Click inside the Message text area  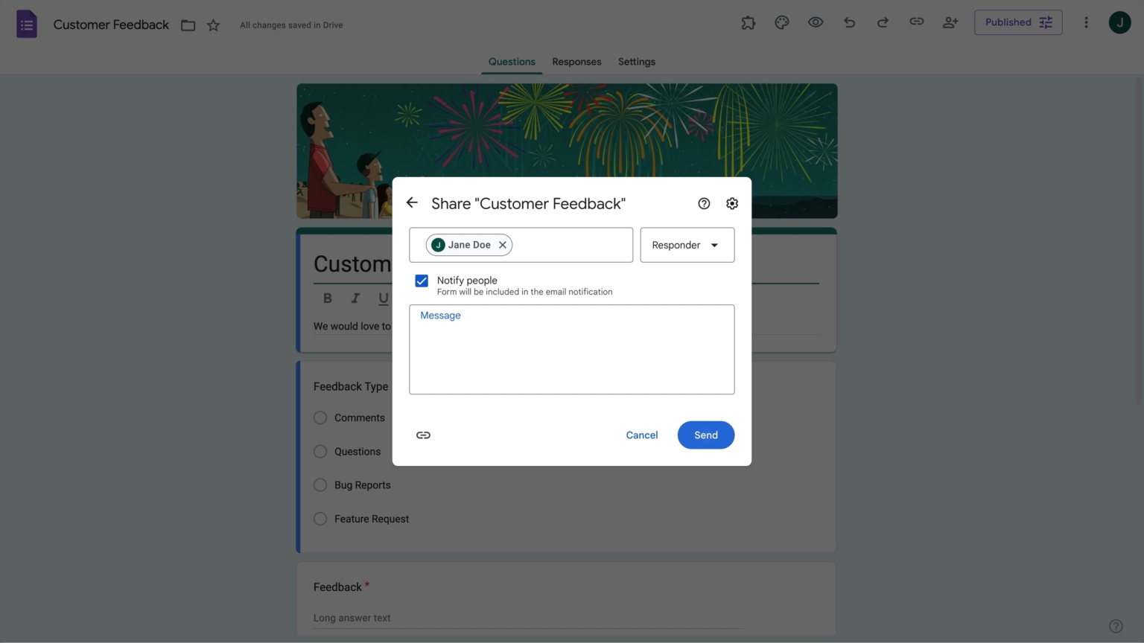point(571,350)
